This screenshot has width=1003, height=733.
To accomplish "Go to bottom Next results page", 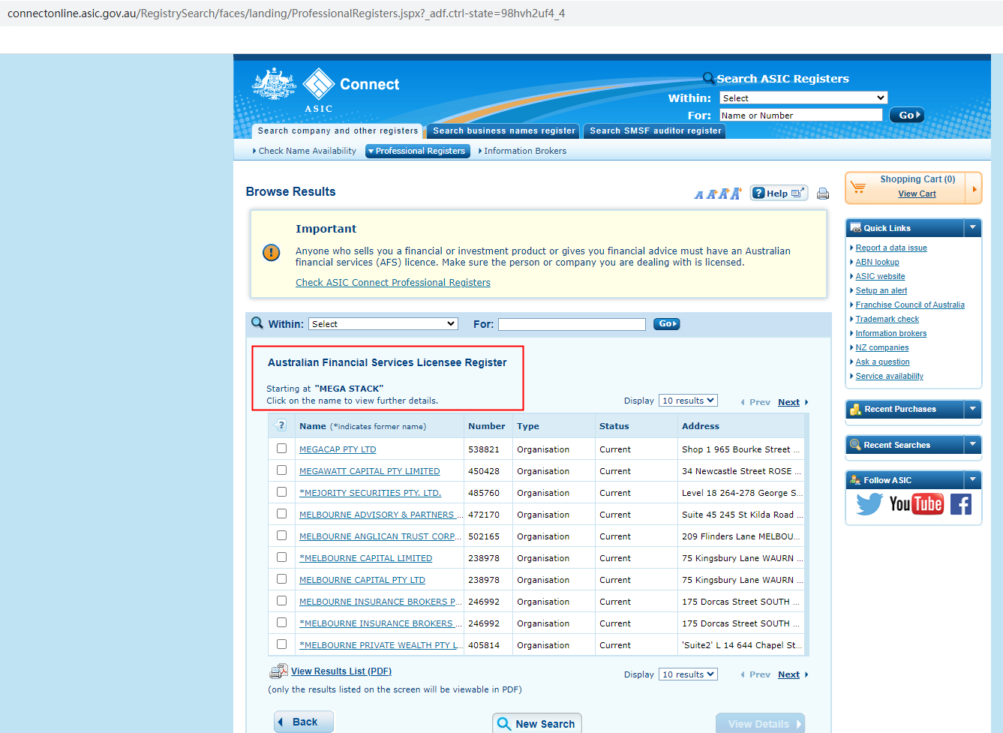I will (788, 674).
